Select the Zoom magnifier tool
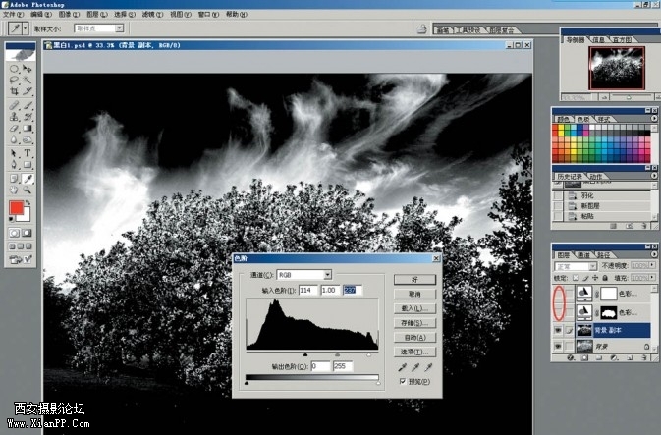This screenshot has width=661, height=435. coord(28,191)
